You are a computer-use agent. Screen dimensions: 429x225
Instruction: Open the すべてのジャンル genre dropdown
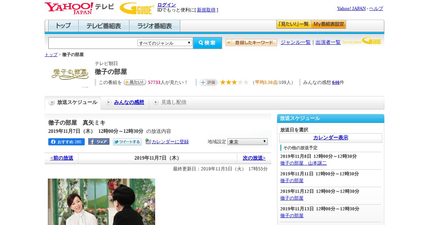(x=165, y=43)
